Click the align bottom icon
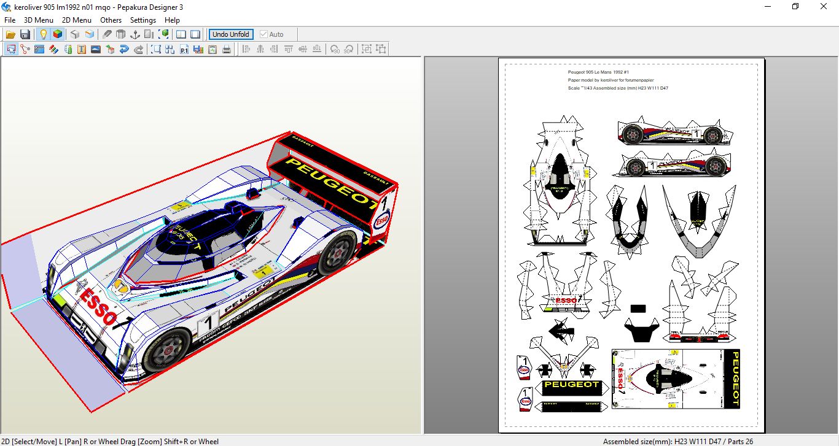Screen dimensions: 839x446 pyautogui.click(x=317, y=49)
